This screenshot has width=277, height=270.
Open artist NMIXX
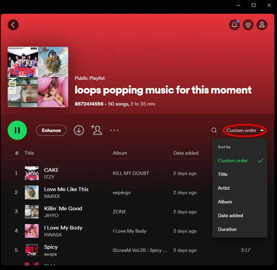(52, 196)
